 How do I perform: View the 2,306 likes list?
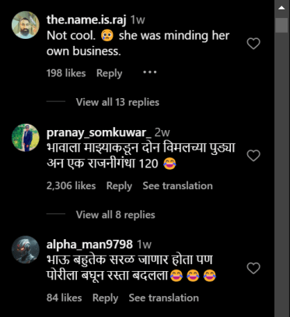click(71, 186)
